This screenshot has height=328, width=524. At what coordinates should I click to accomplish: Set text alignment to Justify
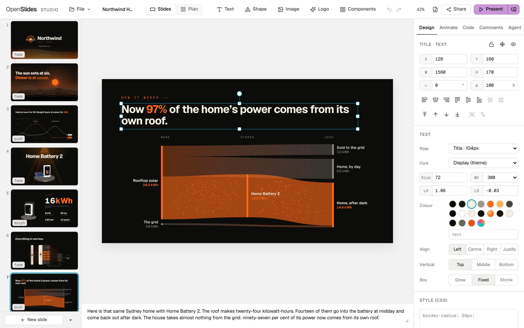click(509, 249)
